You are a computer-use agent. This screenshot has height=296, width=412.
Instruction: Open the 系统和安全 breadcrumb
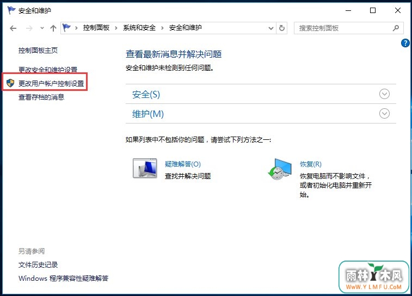point(139,28)
